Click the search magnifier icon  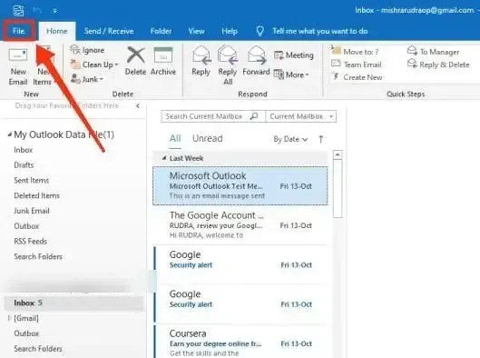click(x=254, y=116)
